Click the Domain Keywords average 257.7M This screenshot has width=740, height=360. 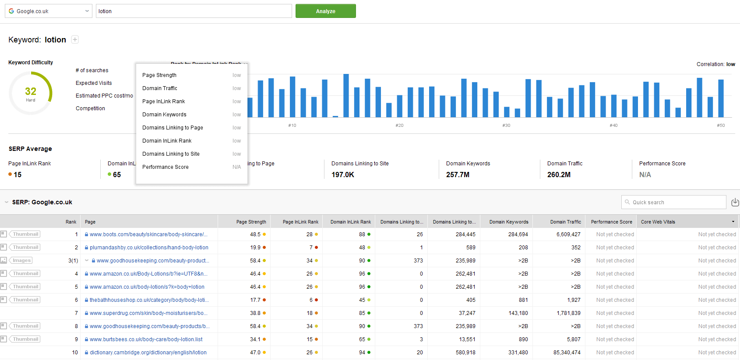pos(458,175)
